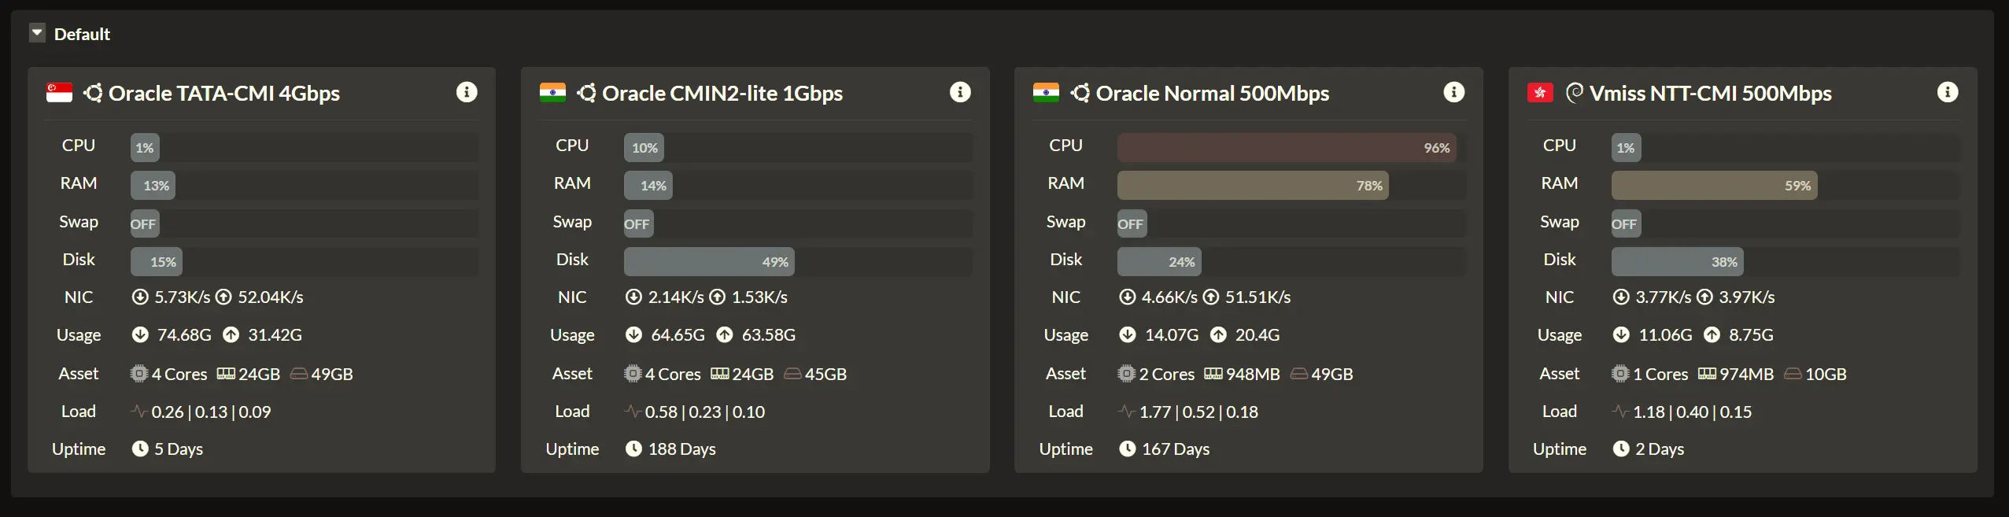Click the 14.07G download usage value

pyautogui.click(x=1172, y=334)
